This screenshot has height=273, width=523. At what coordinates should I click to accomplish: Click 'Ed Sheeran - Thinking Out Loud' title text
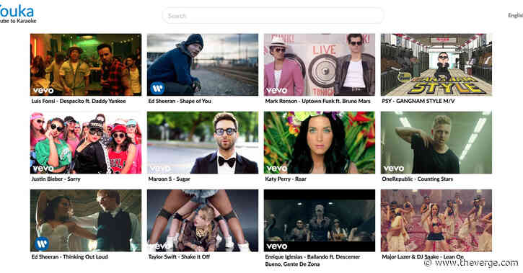click(x=70, y=256)
